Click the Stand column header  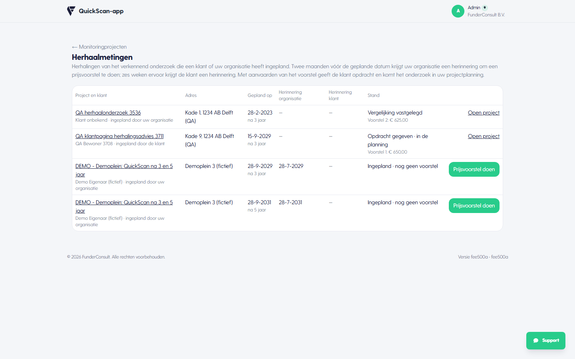[x=374, y=95]
